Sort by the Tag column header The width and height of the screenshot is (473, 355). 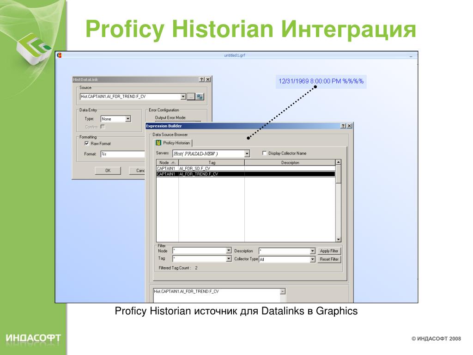(x=212, y=162)
